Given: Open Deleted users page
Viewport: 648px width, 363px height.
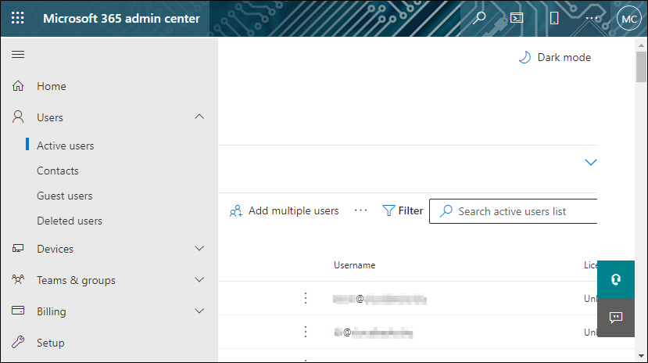Looking at the screenshot, I should click(69, 221).
